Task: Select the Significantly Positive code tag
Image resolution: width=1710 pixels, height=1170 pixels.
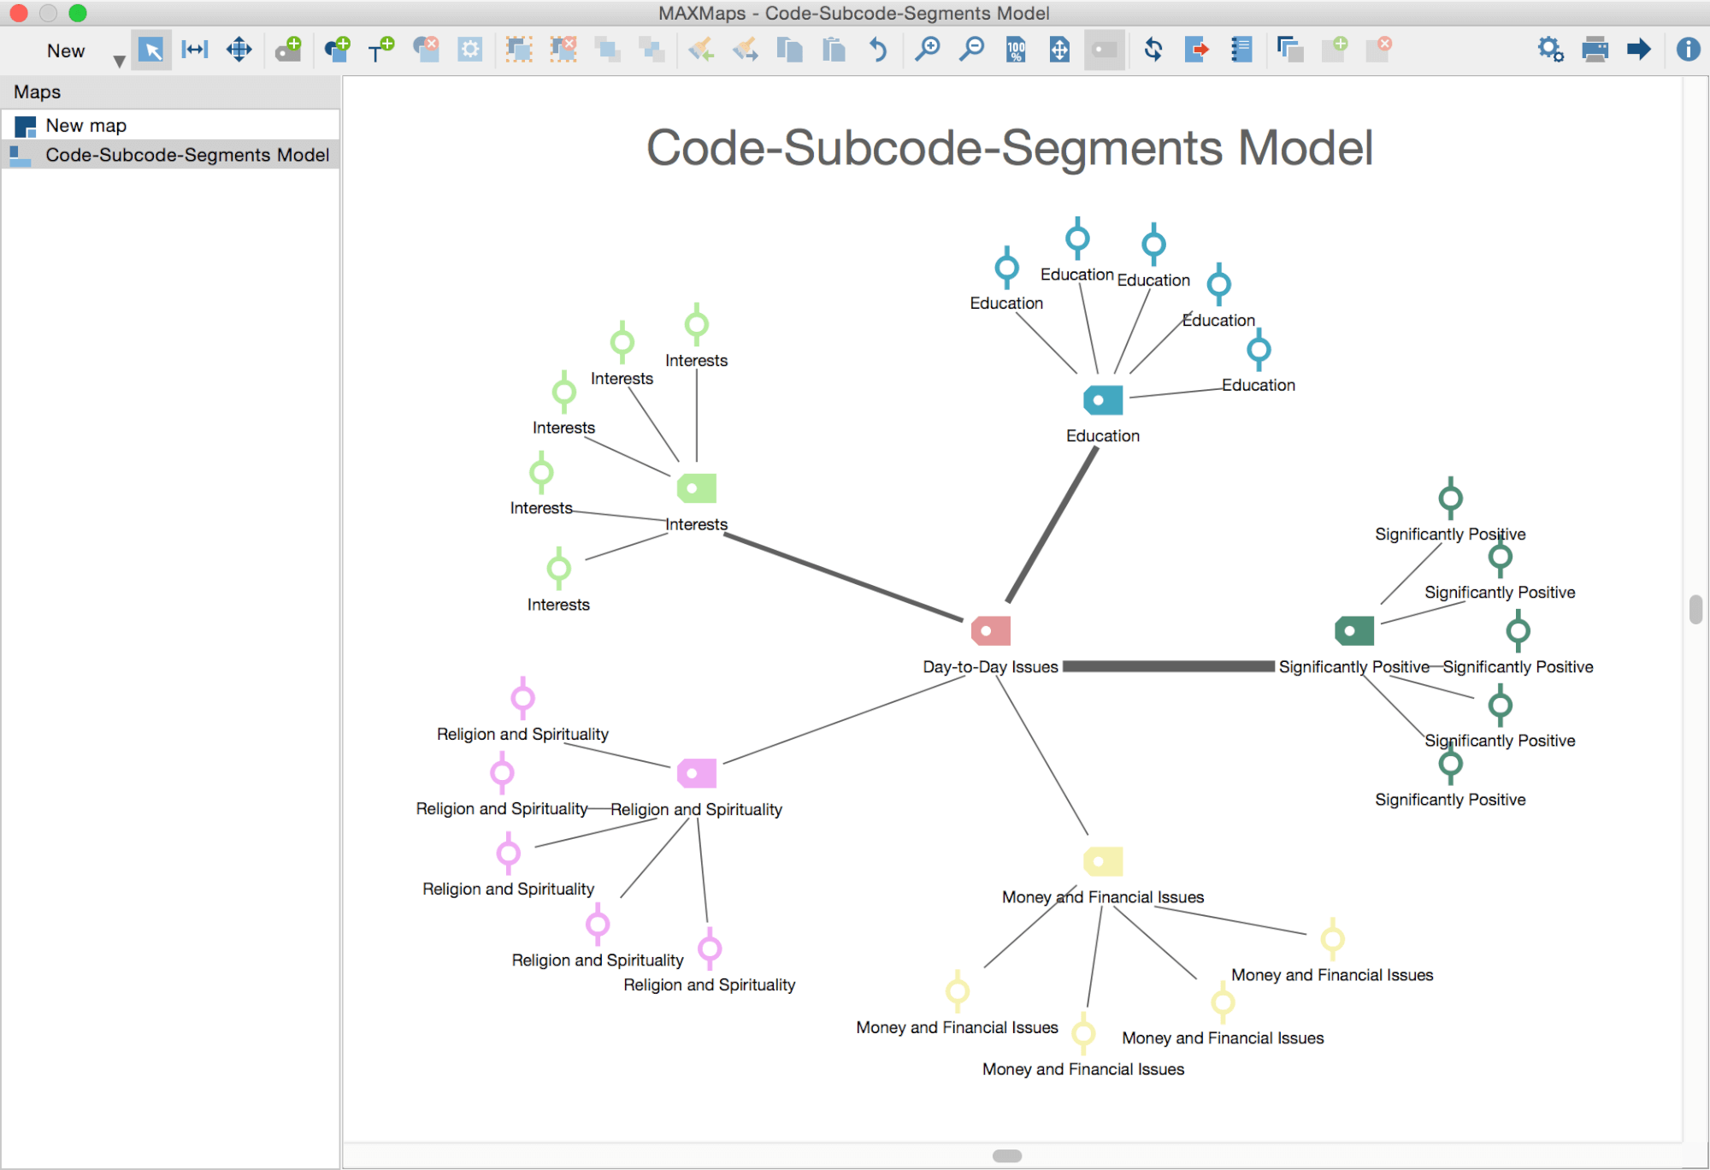Action: coord(1354,631)
